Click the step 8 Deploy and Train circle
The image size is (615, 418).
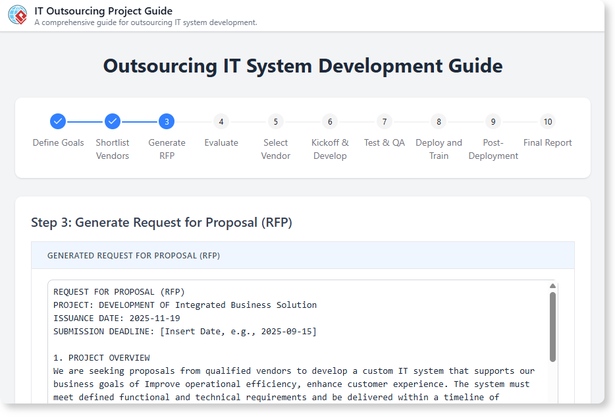(439, 121)
